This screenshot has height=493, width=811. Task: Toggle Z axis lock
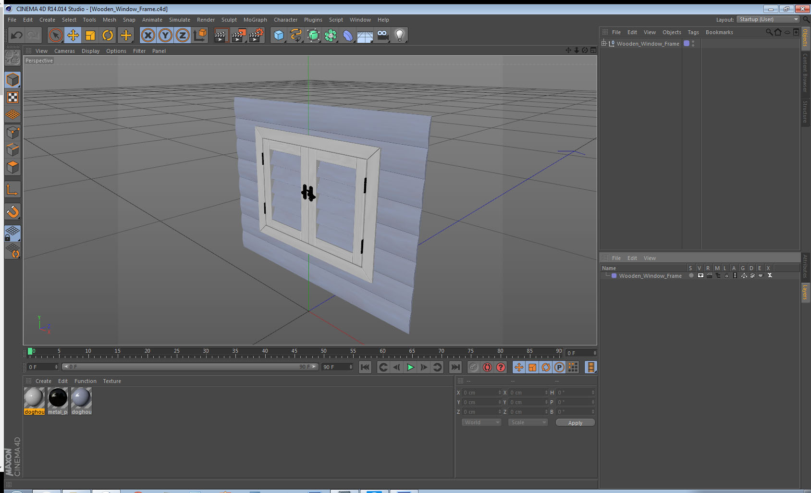(183, 35)
